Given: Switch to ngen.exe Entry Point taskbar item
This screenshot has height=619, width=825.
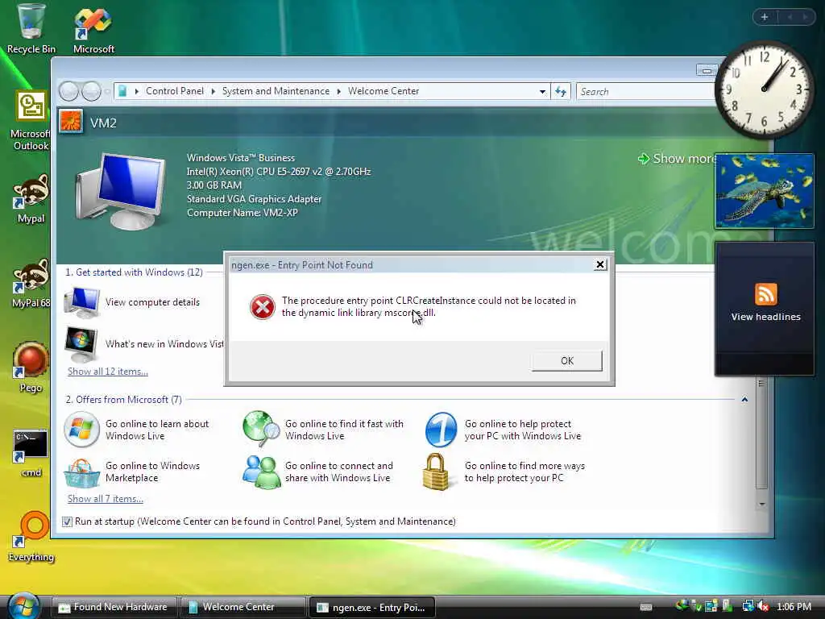Looking at the screenshot, I should (x=371, y=608).
